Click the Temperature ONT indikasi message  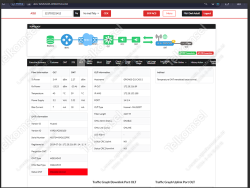pos(177,79)
